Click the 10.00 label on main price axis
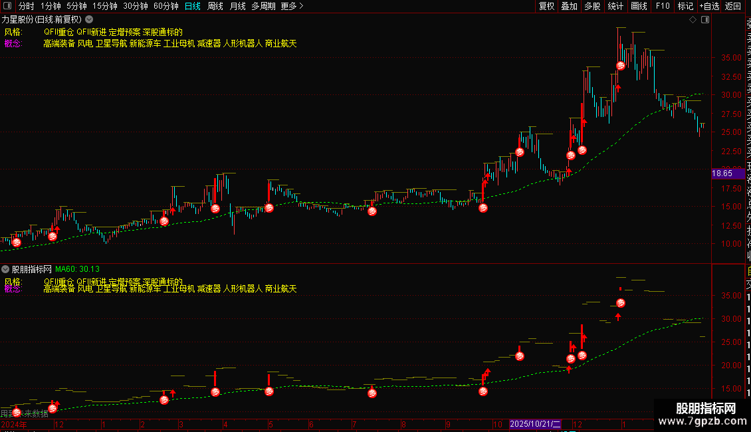The height and width of the screenshot is (432, 751). [731, 244]
